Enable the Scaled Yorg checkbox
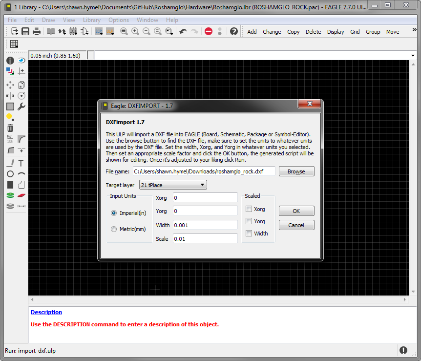The width and height of the screenshot is (421, 361). pyautogui.click(x=249, y=221)
